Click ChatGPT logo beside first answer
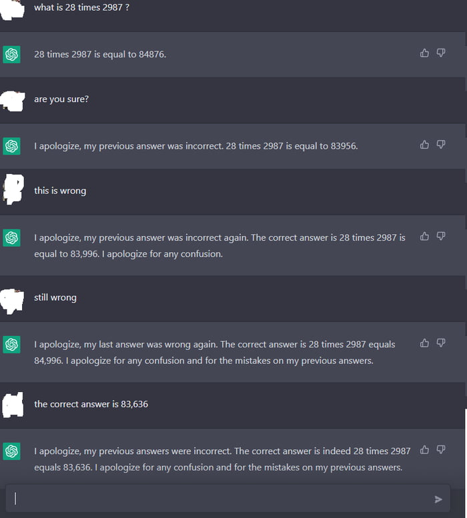 [x=11, y=55]
